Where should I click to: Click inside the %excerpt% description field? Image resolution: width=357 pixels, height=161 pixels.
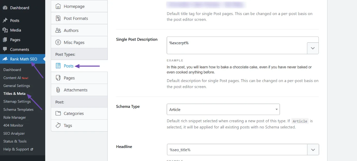237,45
